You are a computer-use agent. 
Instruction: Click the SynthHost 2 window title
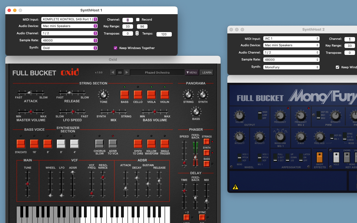point(313,29)
